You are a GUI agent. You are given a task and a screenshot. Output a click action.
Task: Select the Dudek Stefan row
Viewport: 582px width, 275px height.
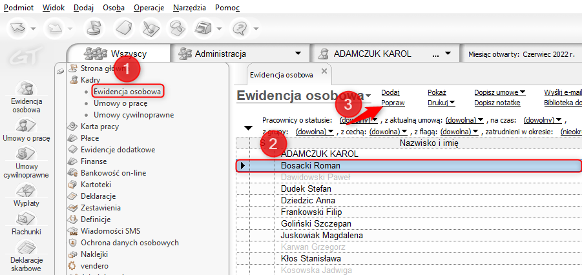click(x=409, y=189)
